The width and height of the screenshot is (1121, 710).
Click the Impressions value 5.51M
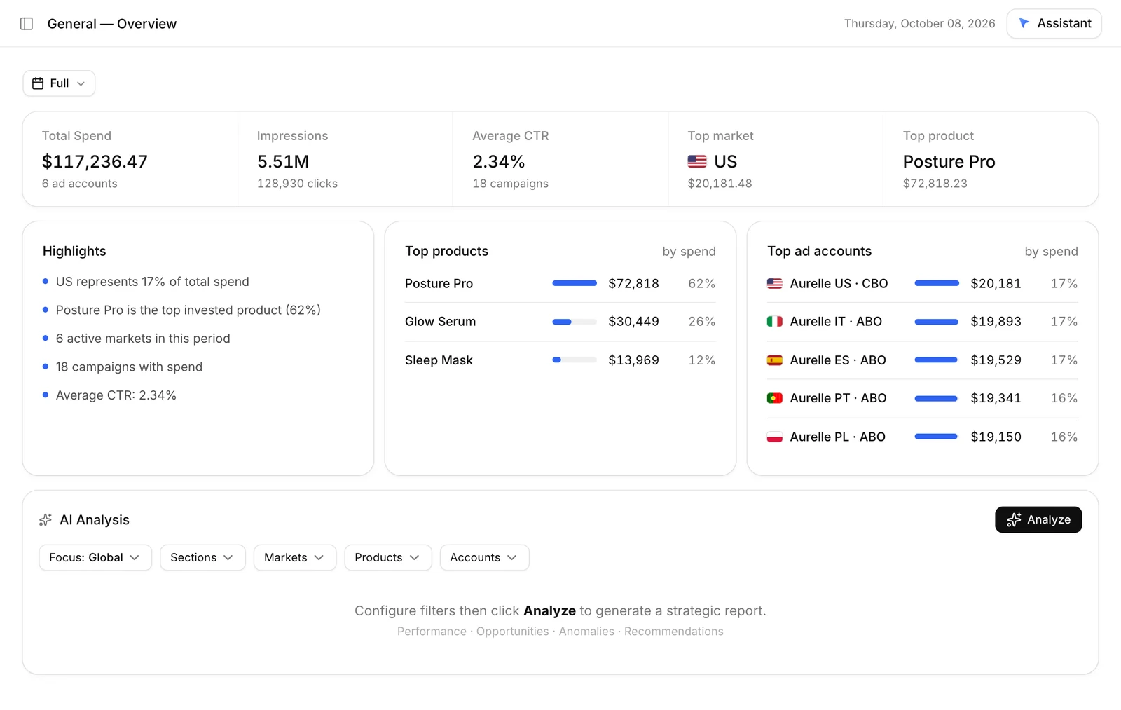(283, 162)
